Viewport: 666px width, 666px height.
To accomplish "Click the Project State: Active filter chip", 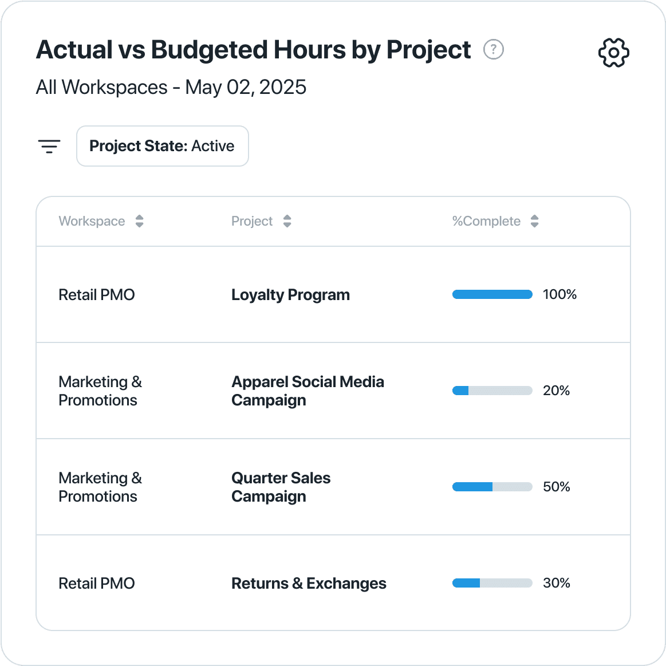I will (162, 146).
